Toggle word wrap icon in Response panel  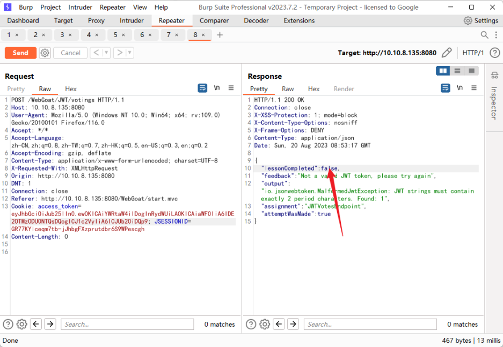click(x=445, y=88)
